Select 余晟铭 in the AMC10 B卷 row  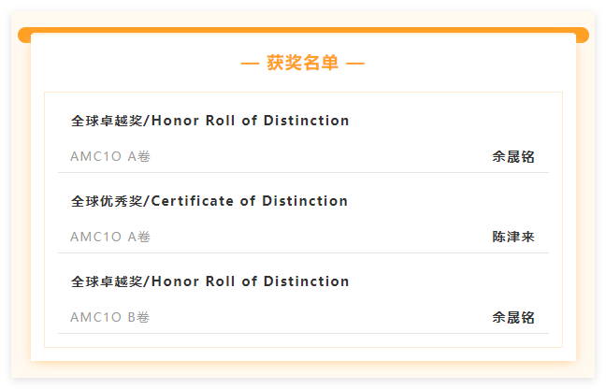tap(513, 318)
